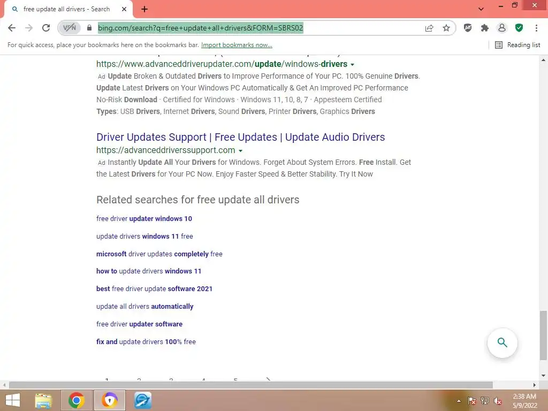
Task: Click the scroll down arrow
Action: pyautogui.click(x=543, y=375)
